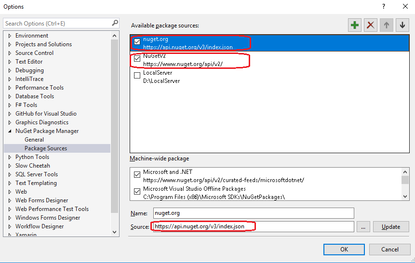Image resolution: width=415 pixels, height=263 pixels.
Task: Click the help question mark icon
Action: (x=384, y=7)
